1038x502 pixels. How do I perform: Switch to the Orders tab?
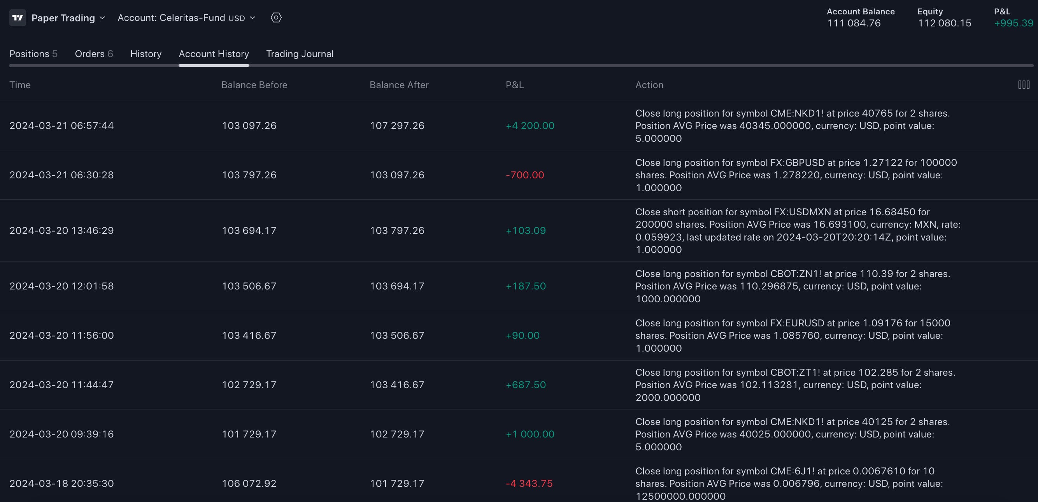[x=94, y=54]
